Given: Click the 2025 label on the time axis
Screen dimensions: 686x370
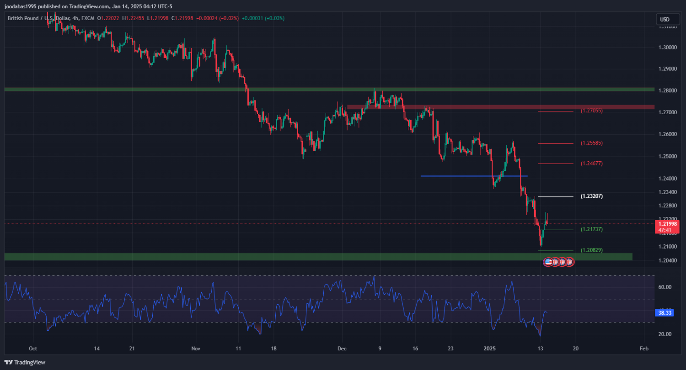Looking at the screenshot, I should tap(489, 348).
